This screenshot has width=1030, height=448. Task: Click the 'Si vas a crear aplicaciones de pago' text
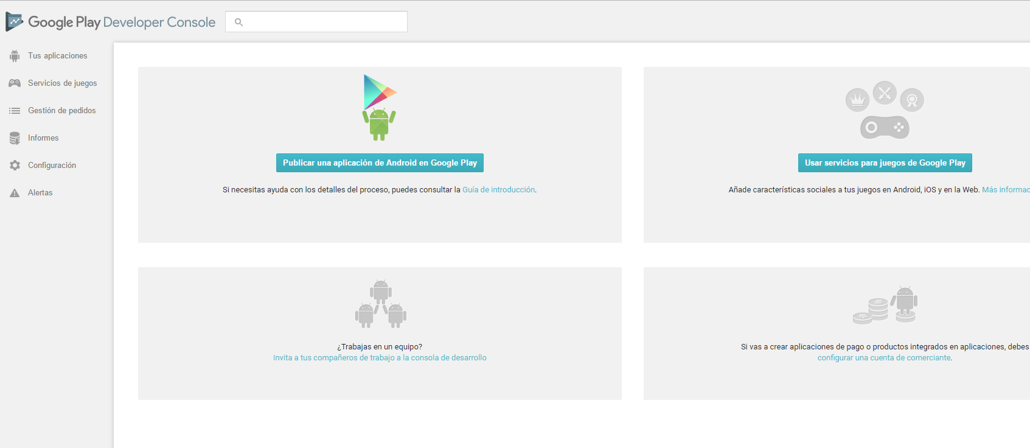click(x=885, y=347)
